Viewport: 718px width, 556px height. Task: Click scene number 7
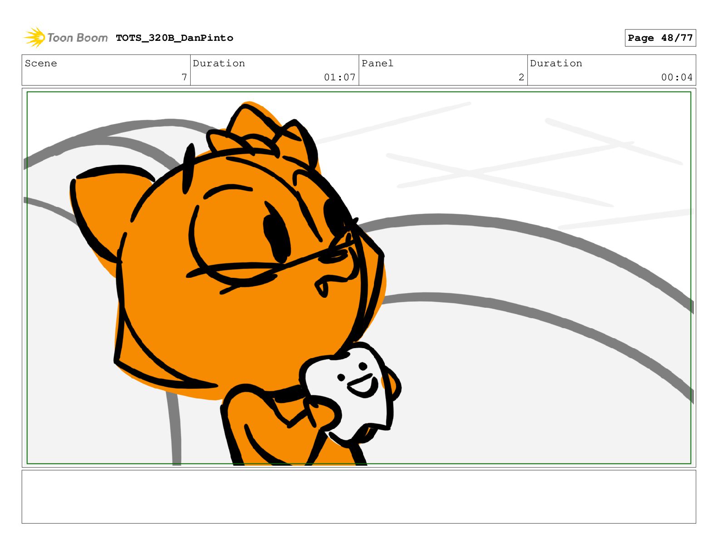[x=184, y=77]
